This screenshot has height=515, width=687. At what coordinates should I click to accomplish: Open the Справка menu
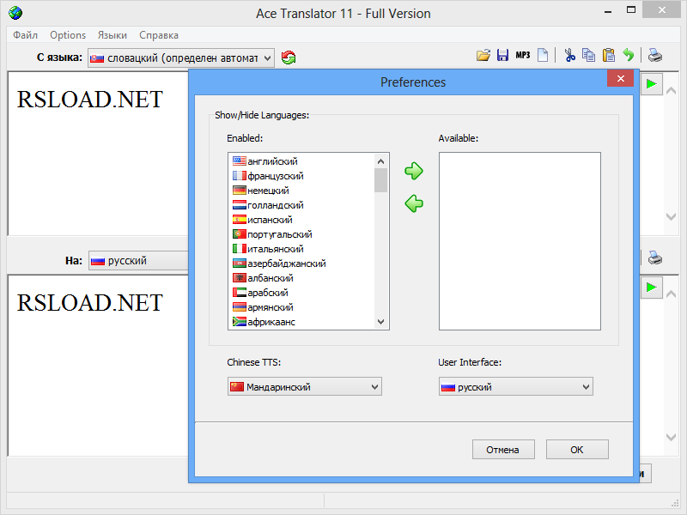coord(159,35)
